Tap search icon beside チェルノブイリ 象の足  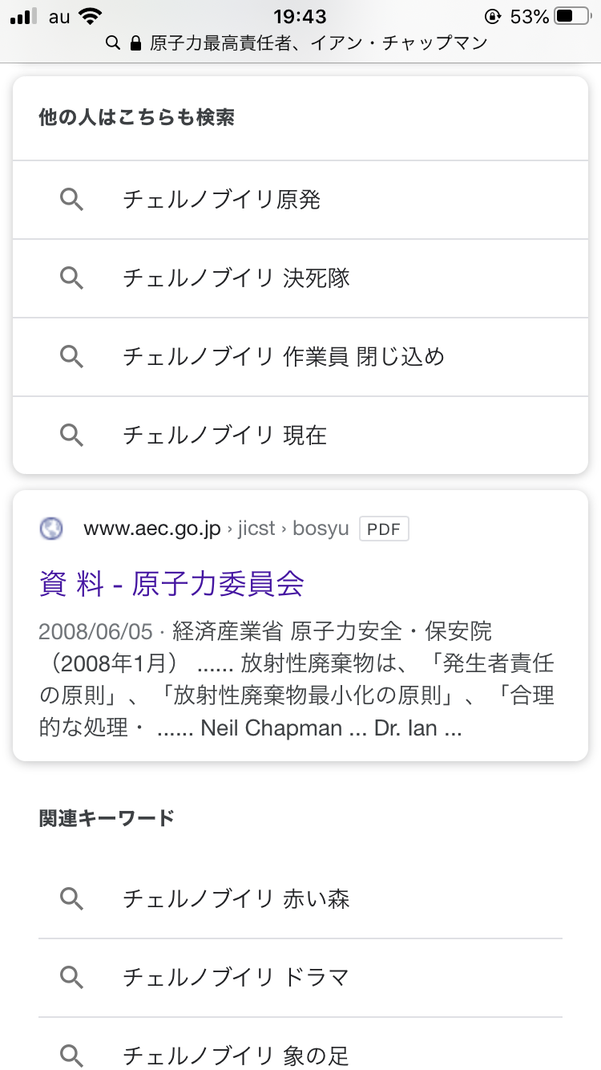point(72,1056)
